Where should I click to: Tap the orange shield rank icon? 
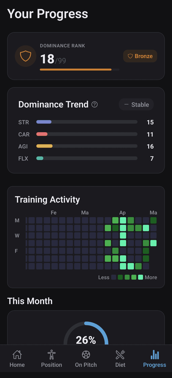pos(26,56)
